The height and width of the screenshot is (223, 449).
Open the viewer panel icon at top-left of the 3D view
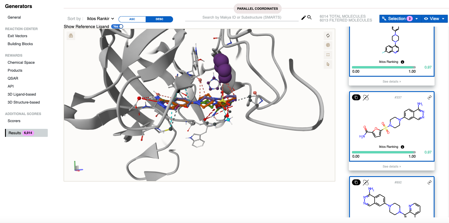pyautogui.click(x=71, y=36)
